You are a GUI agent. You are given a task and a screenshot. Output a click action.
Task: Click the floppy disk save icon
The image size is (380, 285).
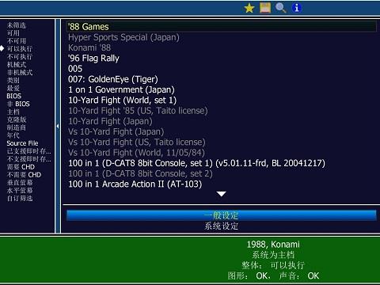pos(265,8)
